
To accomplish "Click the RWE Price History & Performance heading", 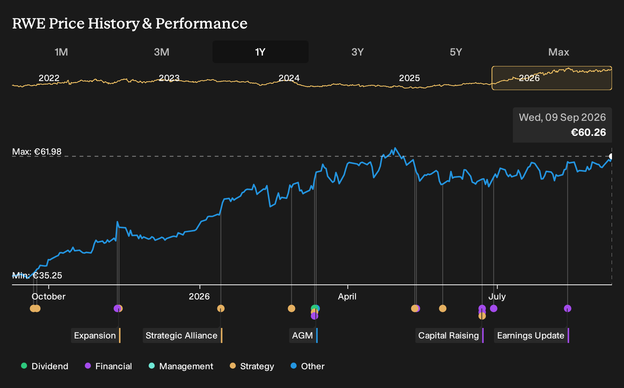I will point(130,23).
